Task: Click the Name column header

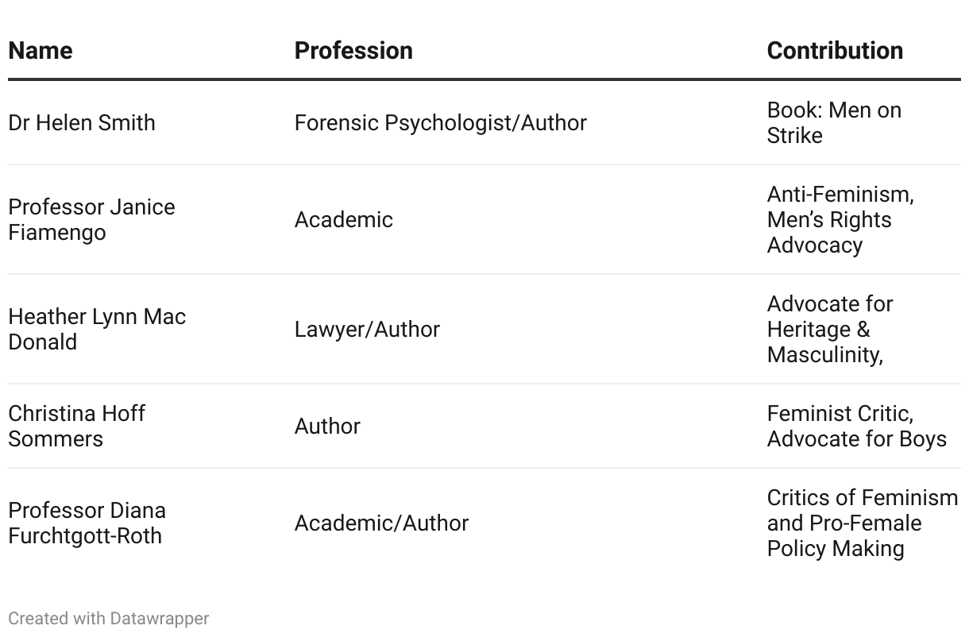Action: 40,50
